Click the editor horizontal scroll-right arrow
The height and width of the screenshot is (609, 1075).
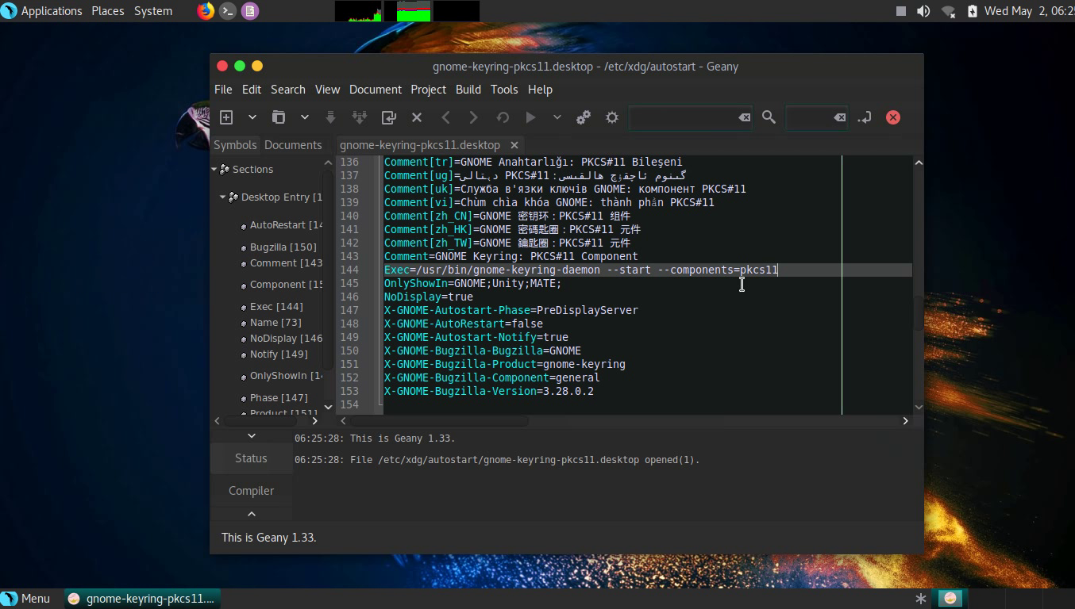point(905,421)
